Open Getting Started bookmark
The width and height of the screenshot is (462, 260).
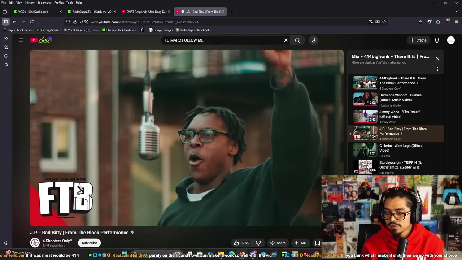coord(48,30)
